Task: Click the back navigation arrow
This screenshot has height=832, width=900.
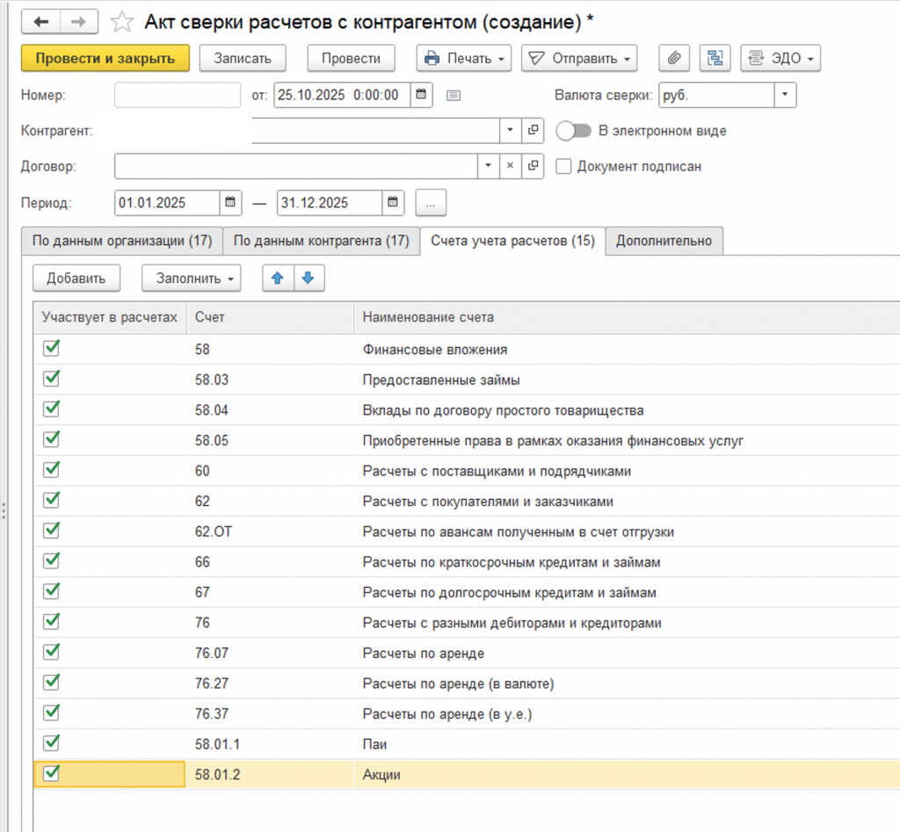Action: (x=41, y=21)
